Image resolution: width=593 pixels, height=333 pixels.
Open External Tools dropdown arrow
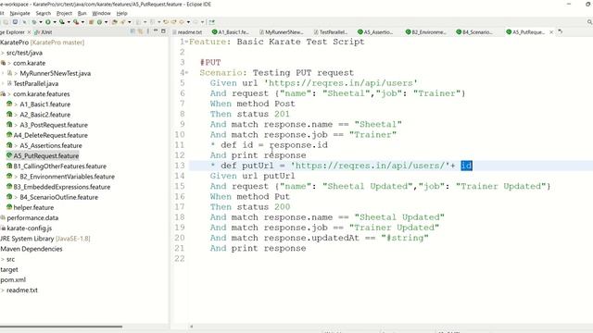pyautogui.click(x=82, y=22)
